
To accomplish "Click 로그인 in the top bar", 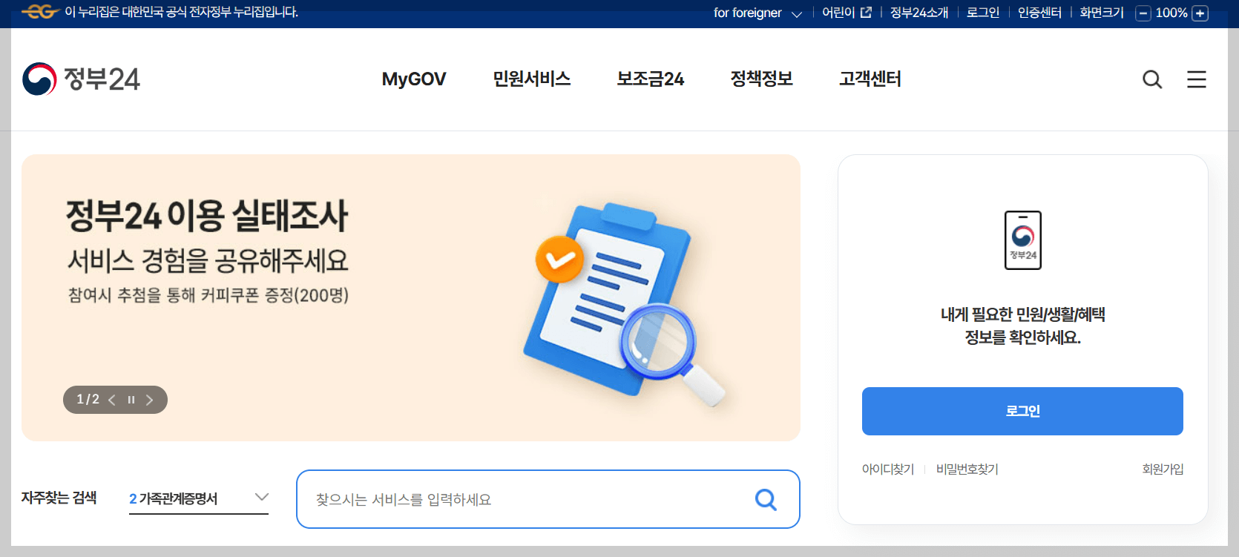I will pyautogui.click(x=983, y=13).
